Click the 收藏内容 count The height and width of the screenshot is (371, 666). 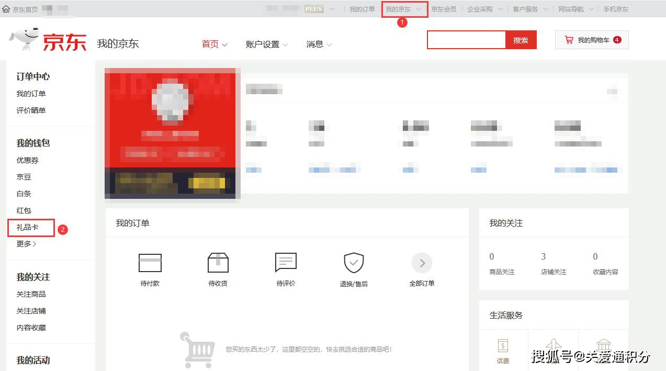pos(595,256)
